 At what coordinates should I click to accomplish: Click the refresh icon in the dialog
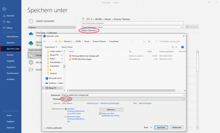[149, 42]
